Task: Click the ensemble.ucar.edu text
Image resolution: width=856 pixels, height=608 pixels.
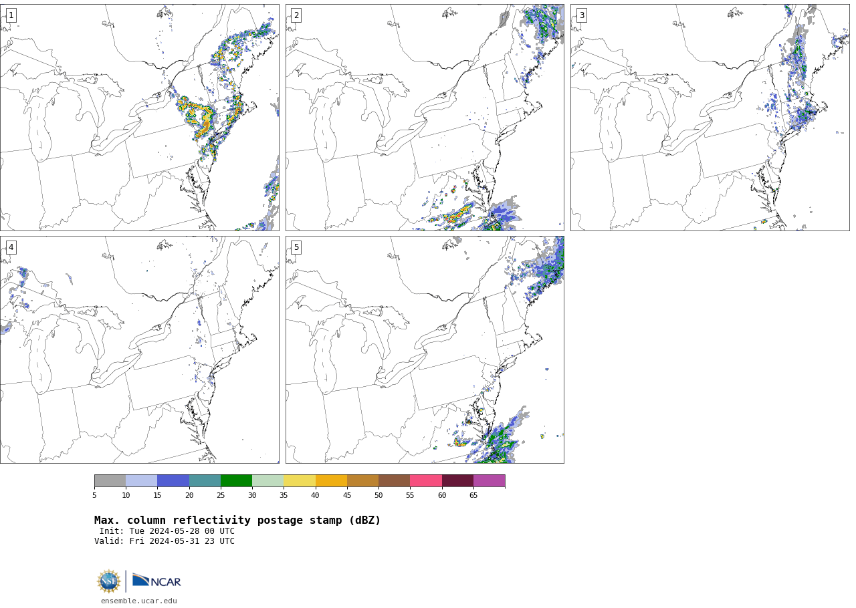Action: (139, 601)
